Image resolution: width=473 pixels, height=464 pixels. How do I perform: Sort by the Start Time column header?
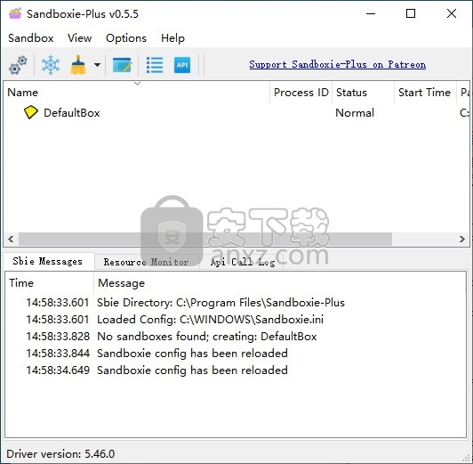(x=424, y=93)
